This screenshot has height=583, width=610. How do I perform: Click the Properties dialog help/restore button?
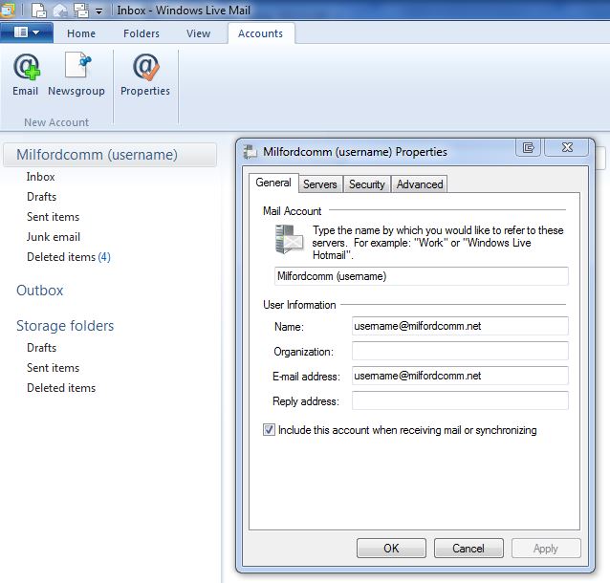(x=528, y=148)
